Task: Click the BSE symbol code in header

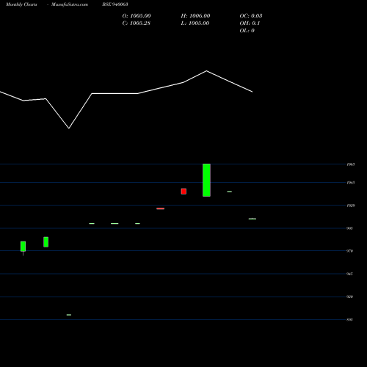Action: [115, 4]
